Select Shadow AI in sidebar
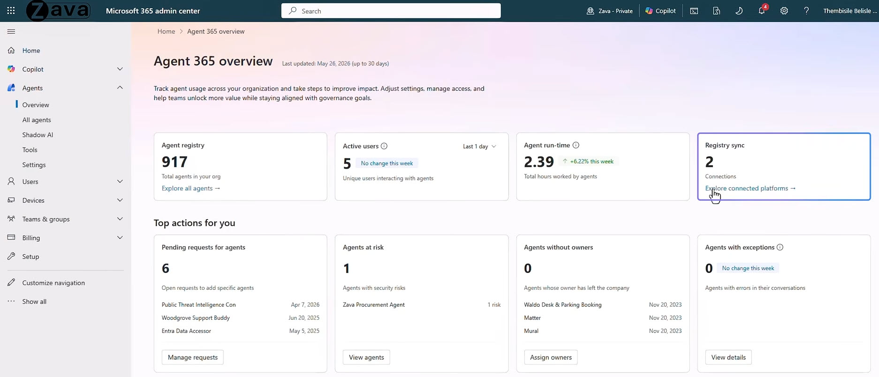 (38, 135)
